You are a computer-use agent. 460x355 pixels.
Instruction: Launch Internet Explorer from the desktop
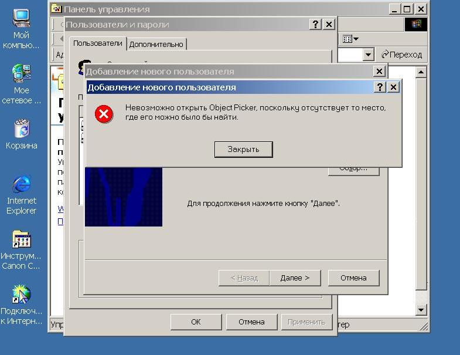click(x=22, y=195)
